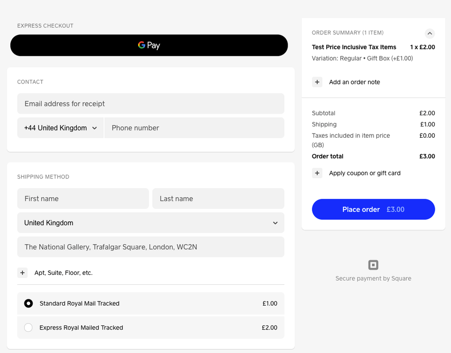Focus the Phone number field
The width and height of the screenshot is (451, 353).
coord(194,128)
